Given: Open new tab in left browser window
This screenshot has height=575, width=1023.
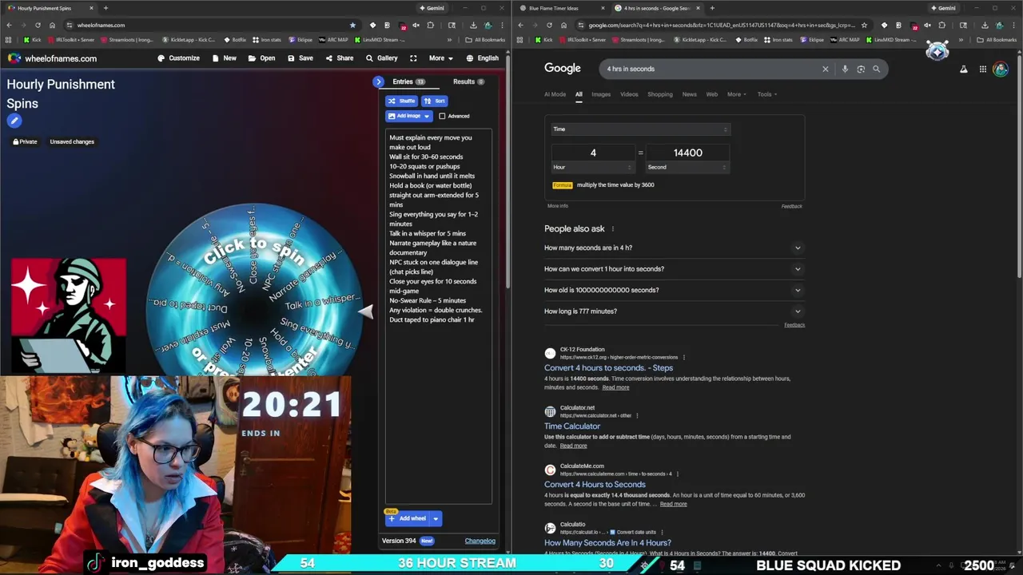Looking at the screenshot, I should (105, 8).
